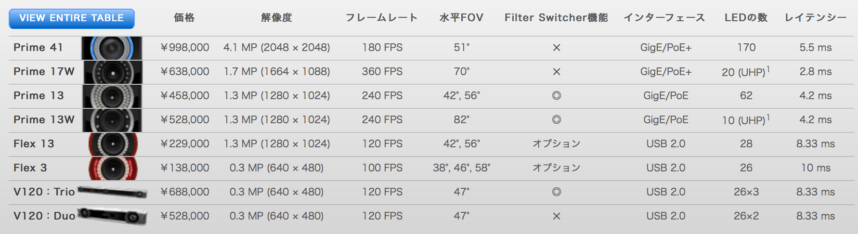The image size is (858, 234).
Task: Click the Prime 17W product name
Action: coord(44,72)
